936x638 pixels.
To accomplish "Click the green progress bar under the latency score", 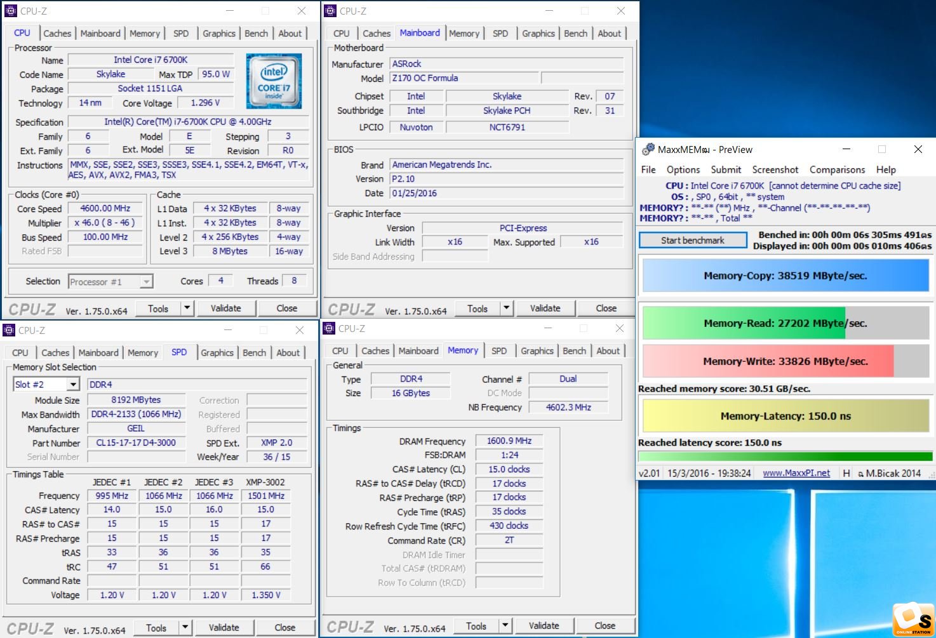I will pyautogui.click(x=786, y=456).
